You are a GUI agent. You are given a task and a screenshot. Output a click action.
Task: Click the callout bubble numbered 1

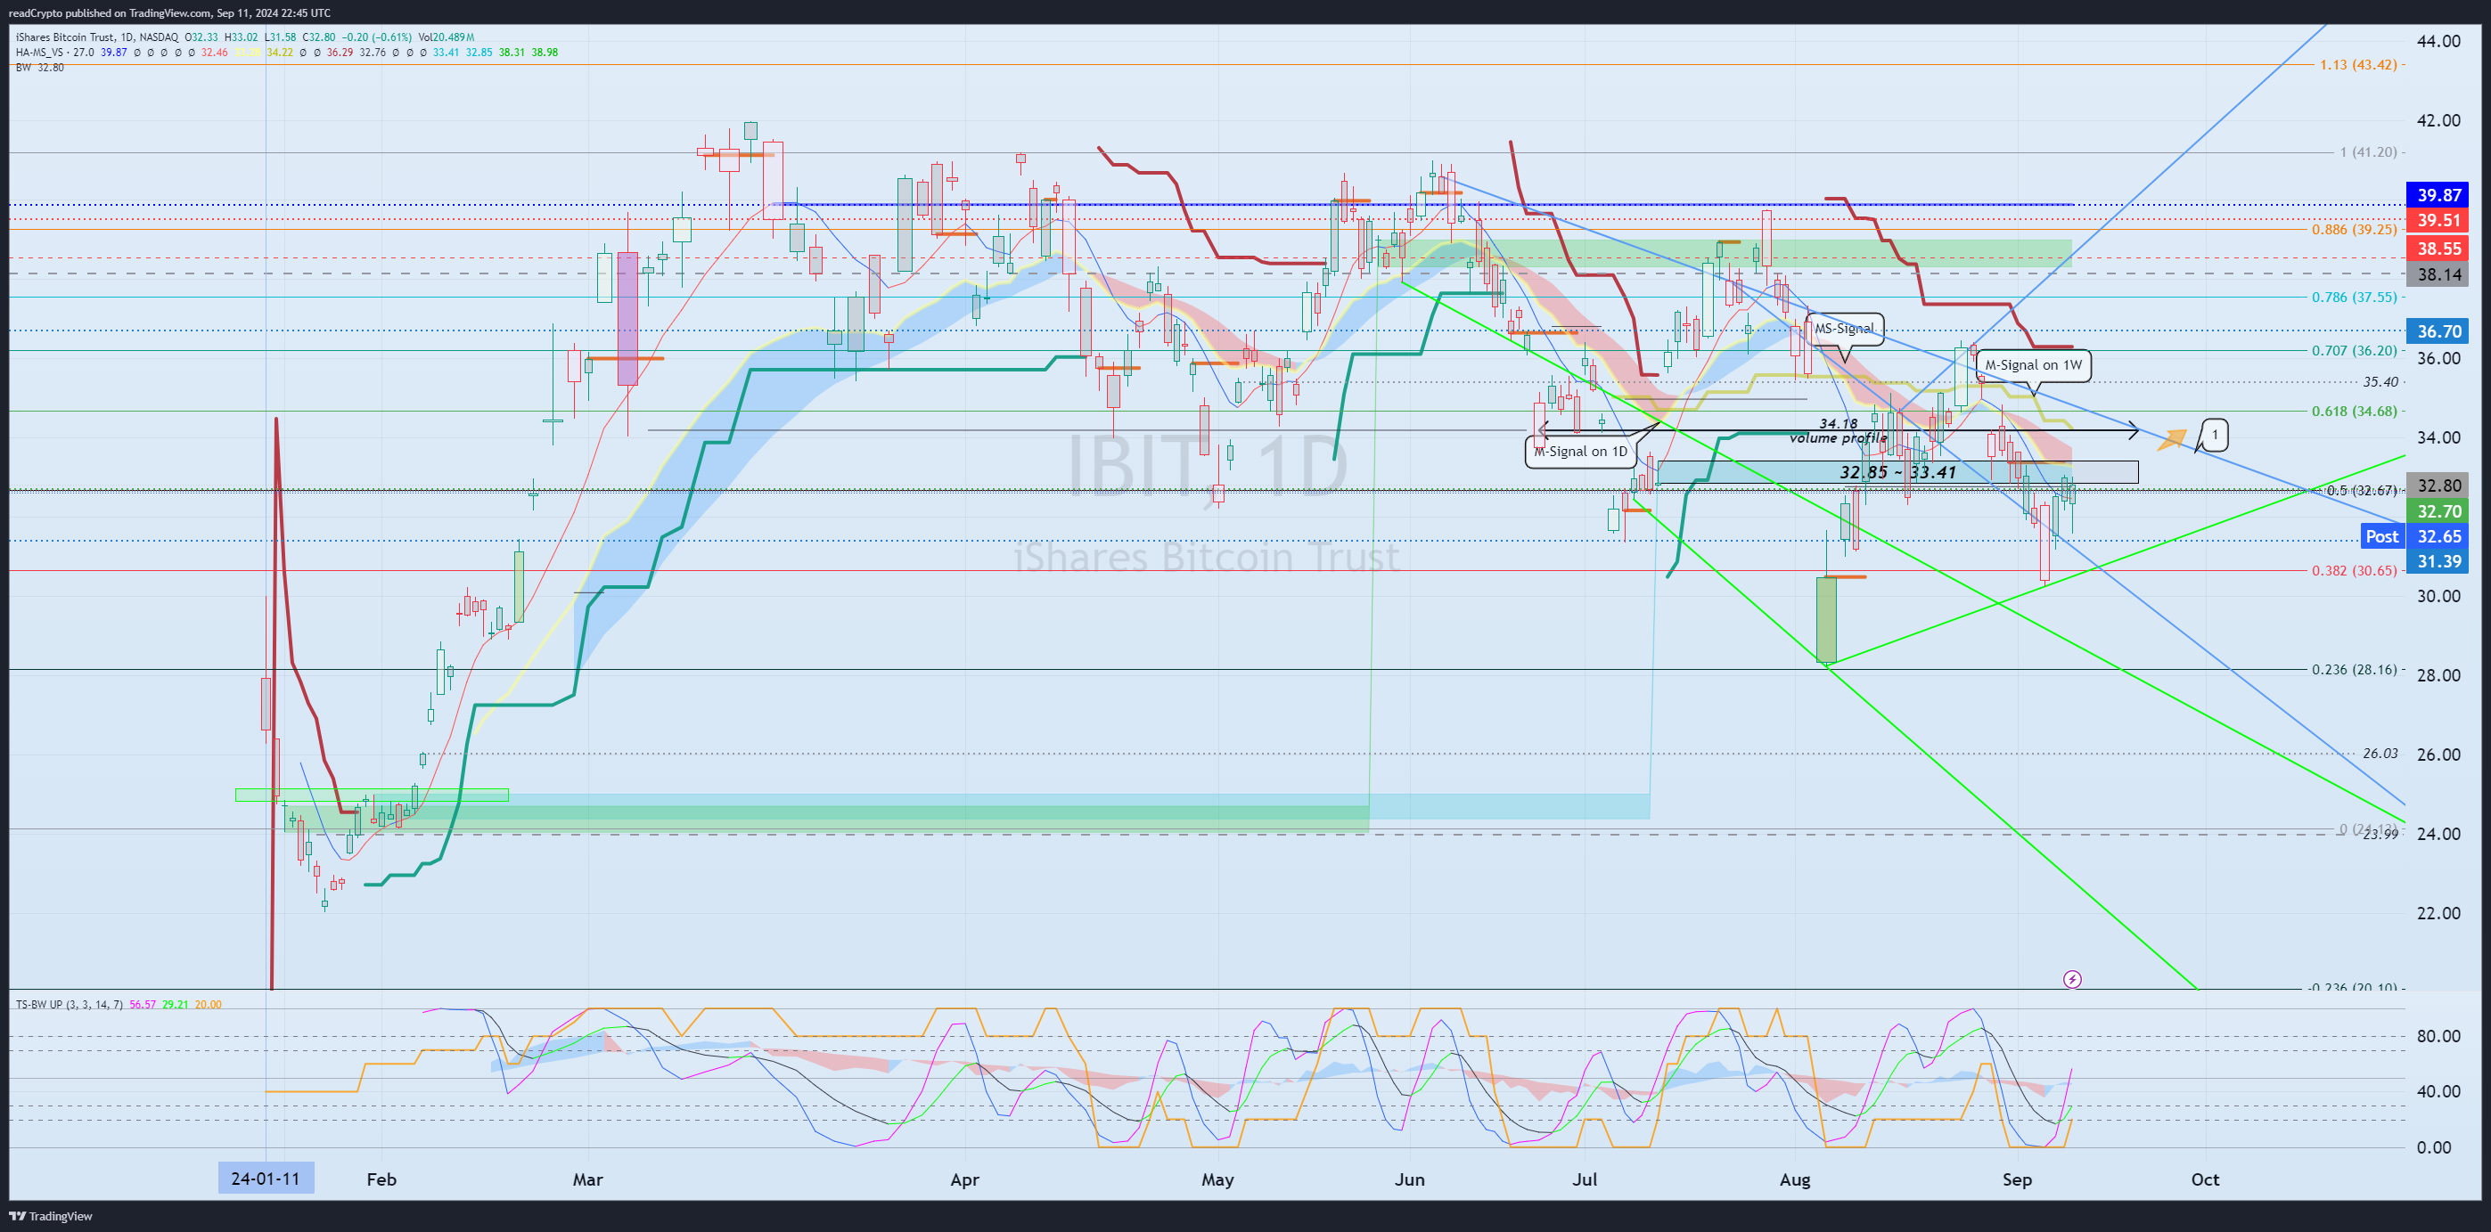click(2215, 435)
